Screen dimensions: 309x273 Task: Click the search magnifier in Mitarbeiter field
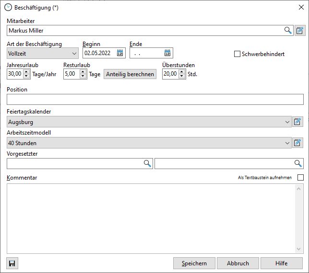[288, 31]
